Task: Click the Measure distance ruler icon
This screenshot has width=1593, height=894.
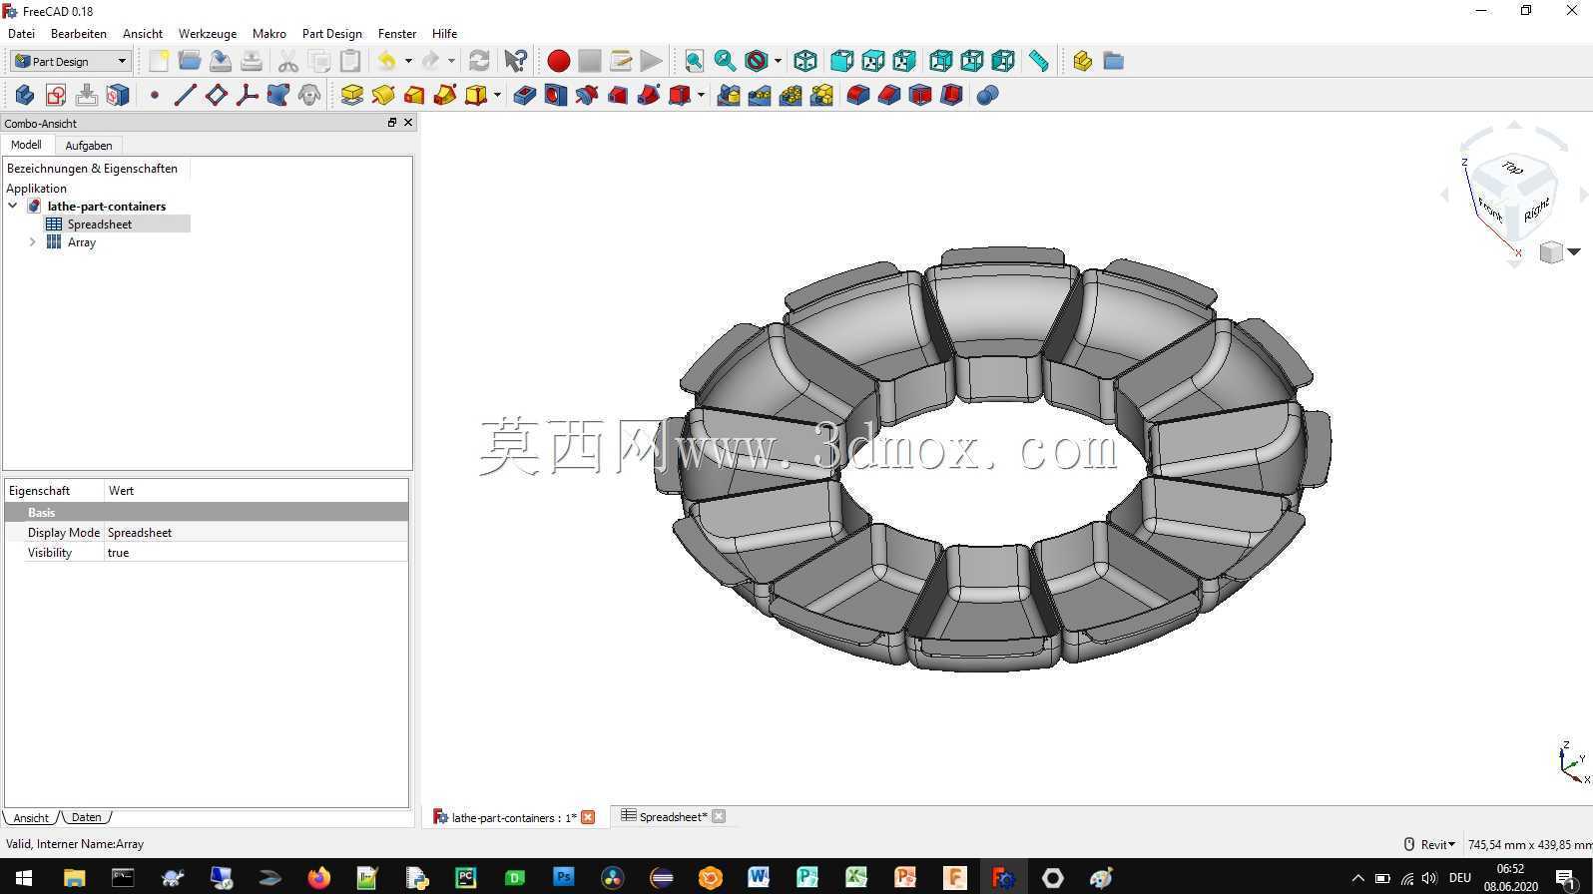Action: [1039, 61]
